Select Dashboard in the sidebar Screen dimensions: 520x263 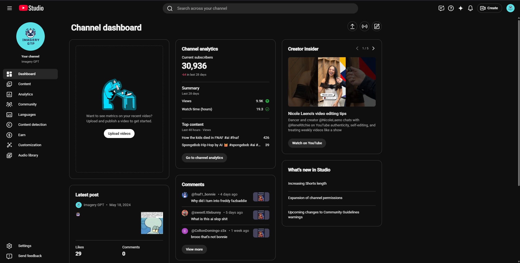pyautogui.click(x=30, y=74)
